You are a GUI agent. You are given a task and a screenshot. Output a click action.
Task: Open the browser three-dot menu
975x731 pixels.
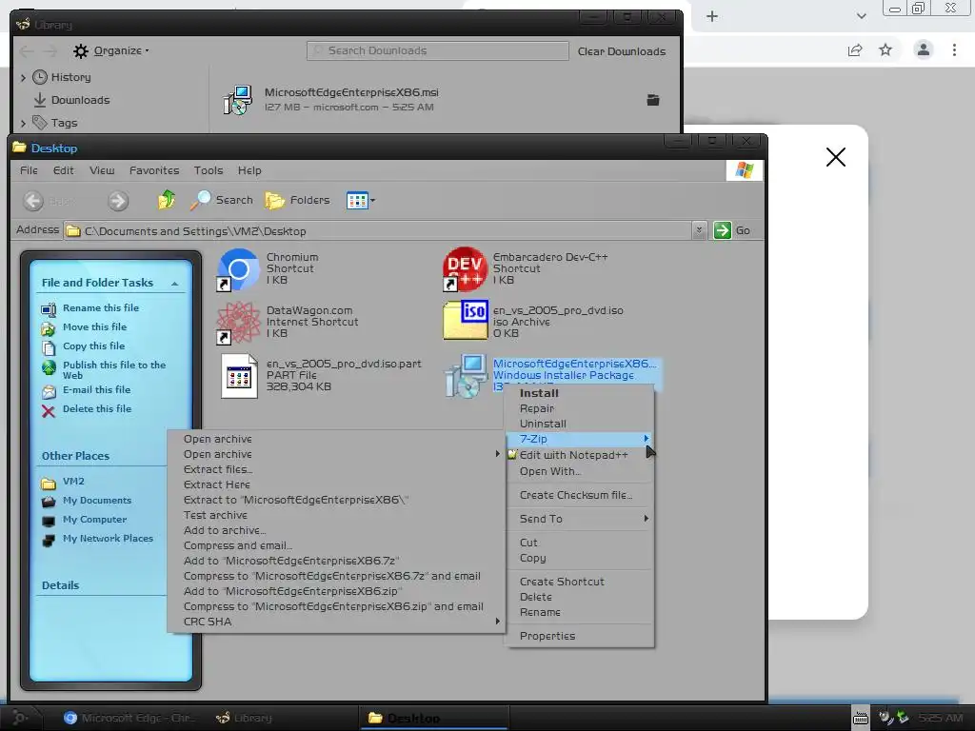pyautogui.click(x=954, y=49)
